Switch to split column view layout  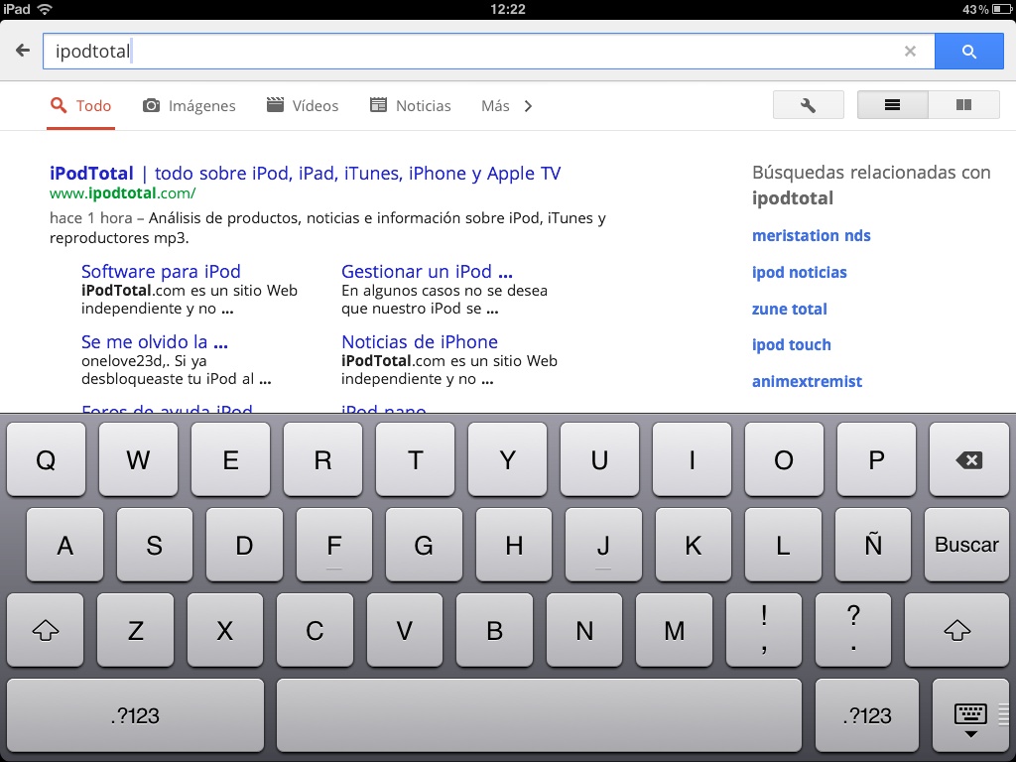(963, 105)
